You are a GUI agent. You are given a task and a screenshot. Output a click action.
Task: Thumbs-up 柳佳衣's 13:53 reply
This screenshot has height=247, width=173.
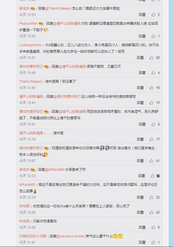[x=153, y=15]
